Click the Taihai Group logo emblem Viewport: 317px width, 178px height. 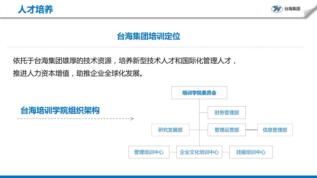277,9
